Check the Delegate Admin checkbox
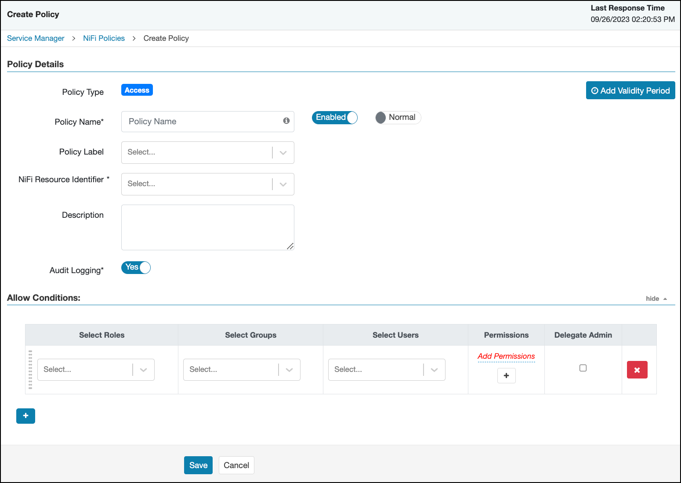 (583, 368)
